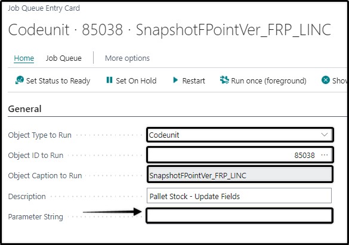The height and width of the screenshot is (245, 349).
Task: Click the Run once (foreground) icon
Action: click(x=224, y=80)
